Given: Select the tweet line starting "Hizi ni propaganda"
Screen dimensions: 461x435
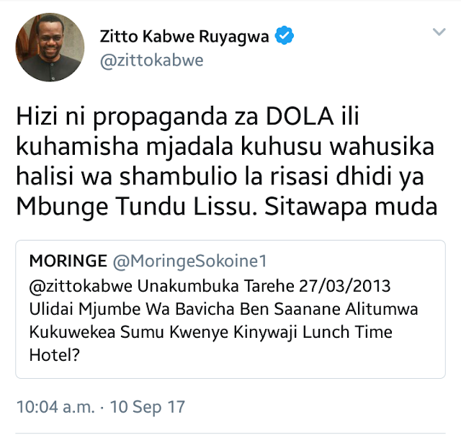Looking at the screenshot, I should click(x=187, y=117).
